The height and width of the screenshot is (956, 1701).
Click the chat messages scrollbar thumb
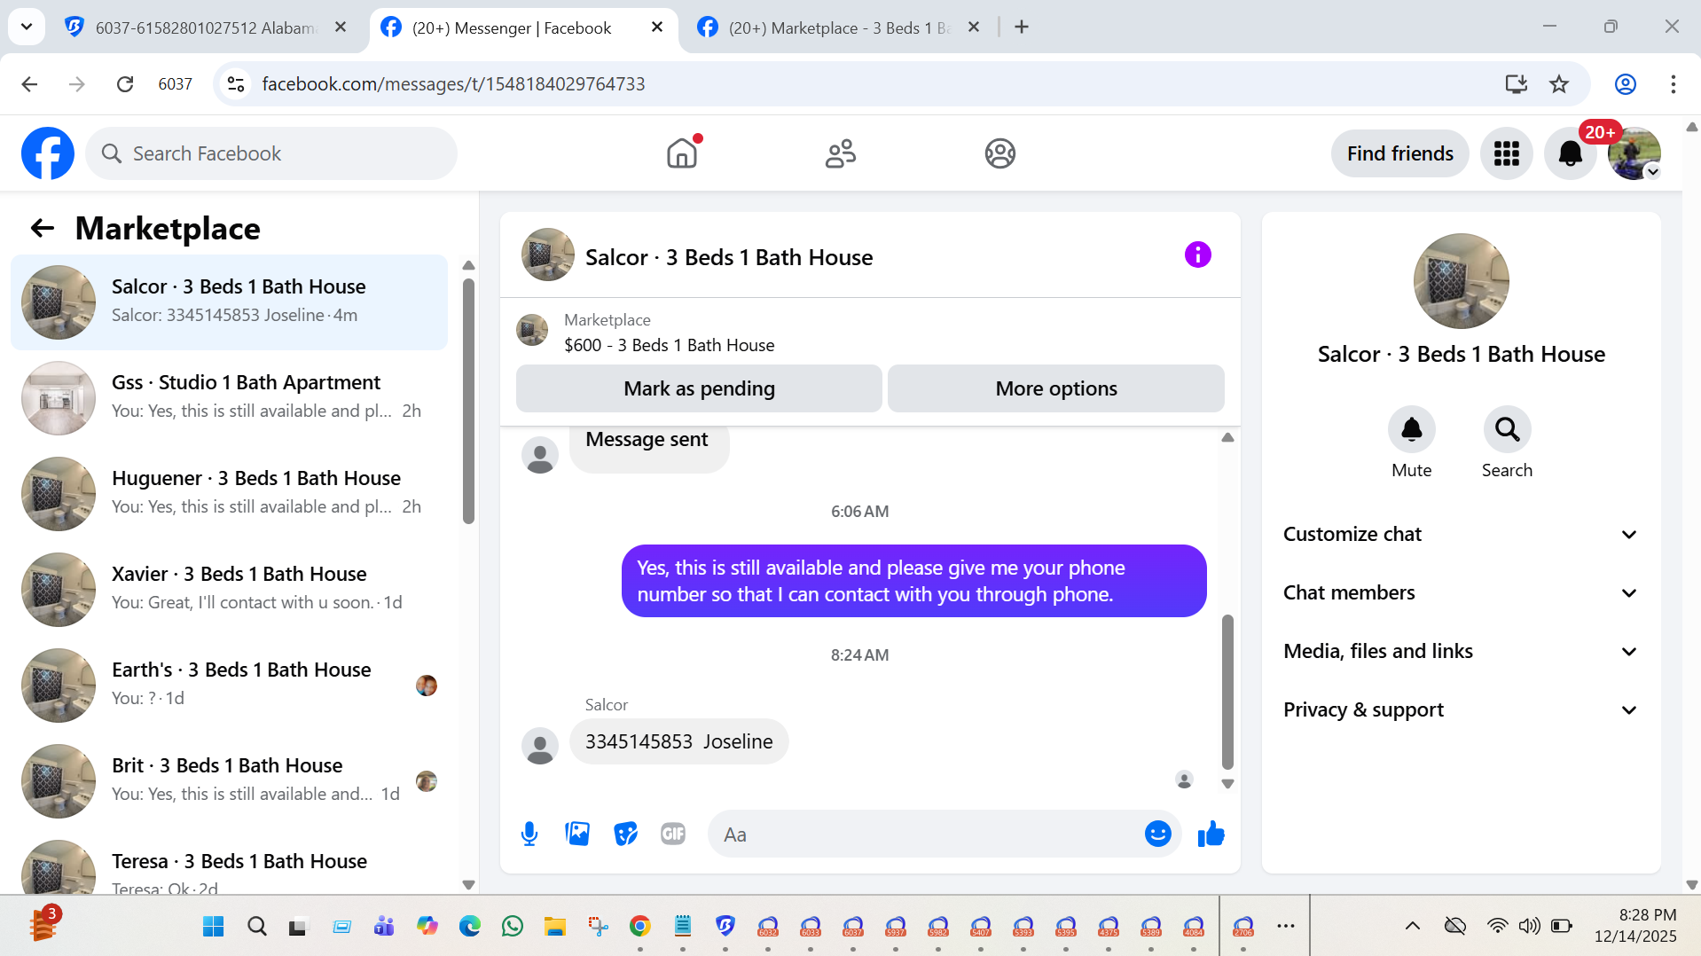pyautogui.click(x=1227, y=692)
